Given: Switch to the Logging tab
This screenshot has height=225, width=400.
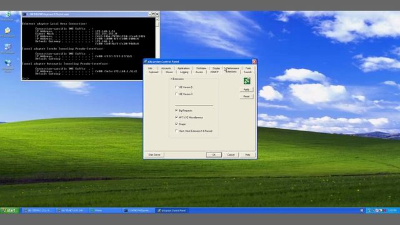Looking at the screenshot, I should pos(184,72).
